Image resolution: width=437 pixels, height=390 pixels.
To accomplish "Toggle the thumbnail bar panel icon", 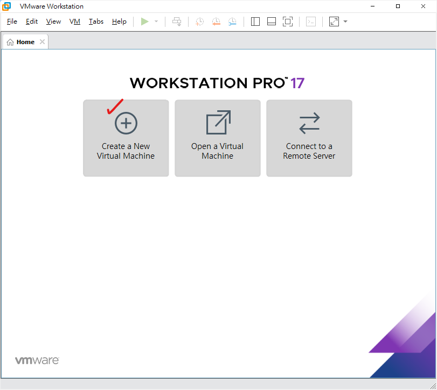I will point(272,22).
